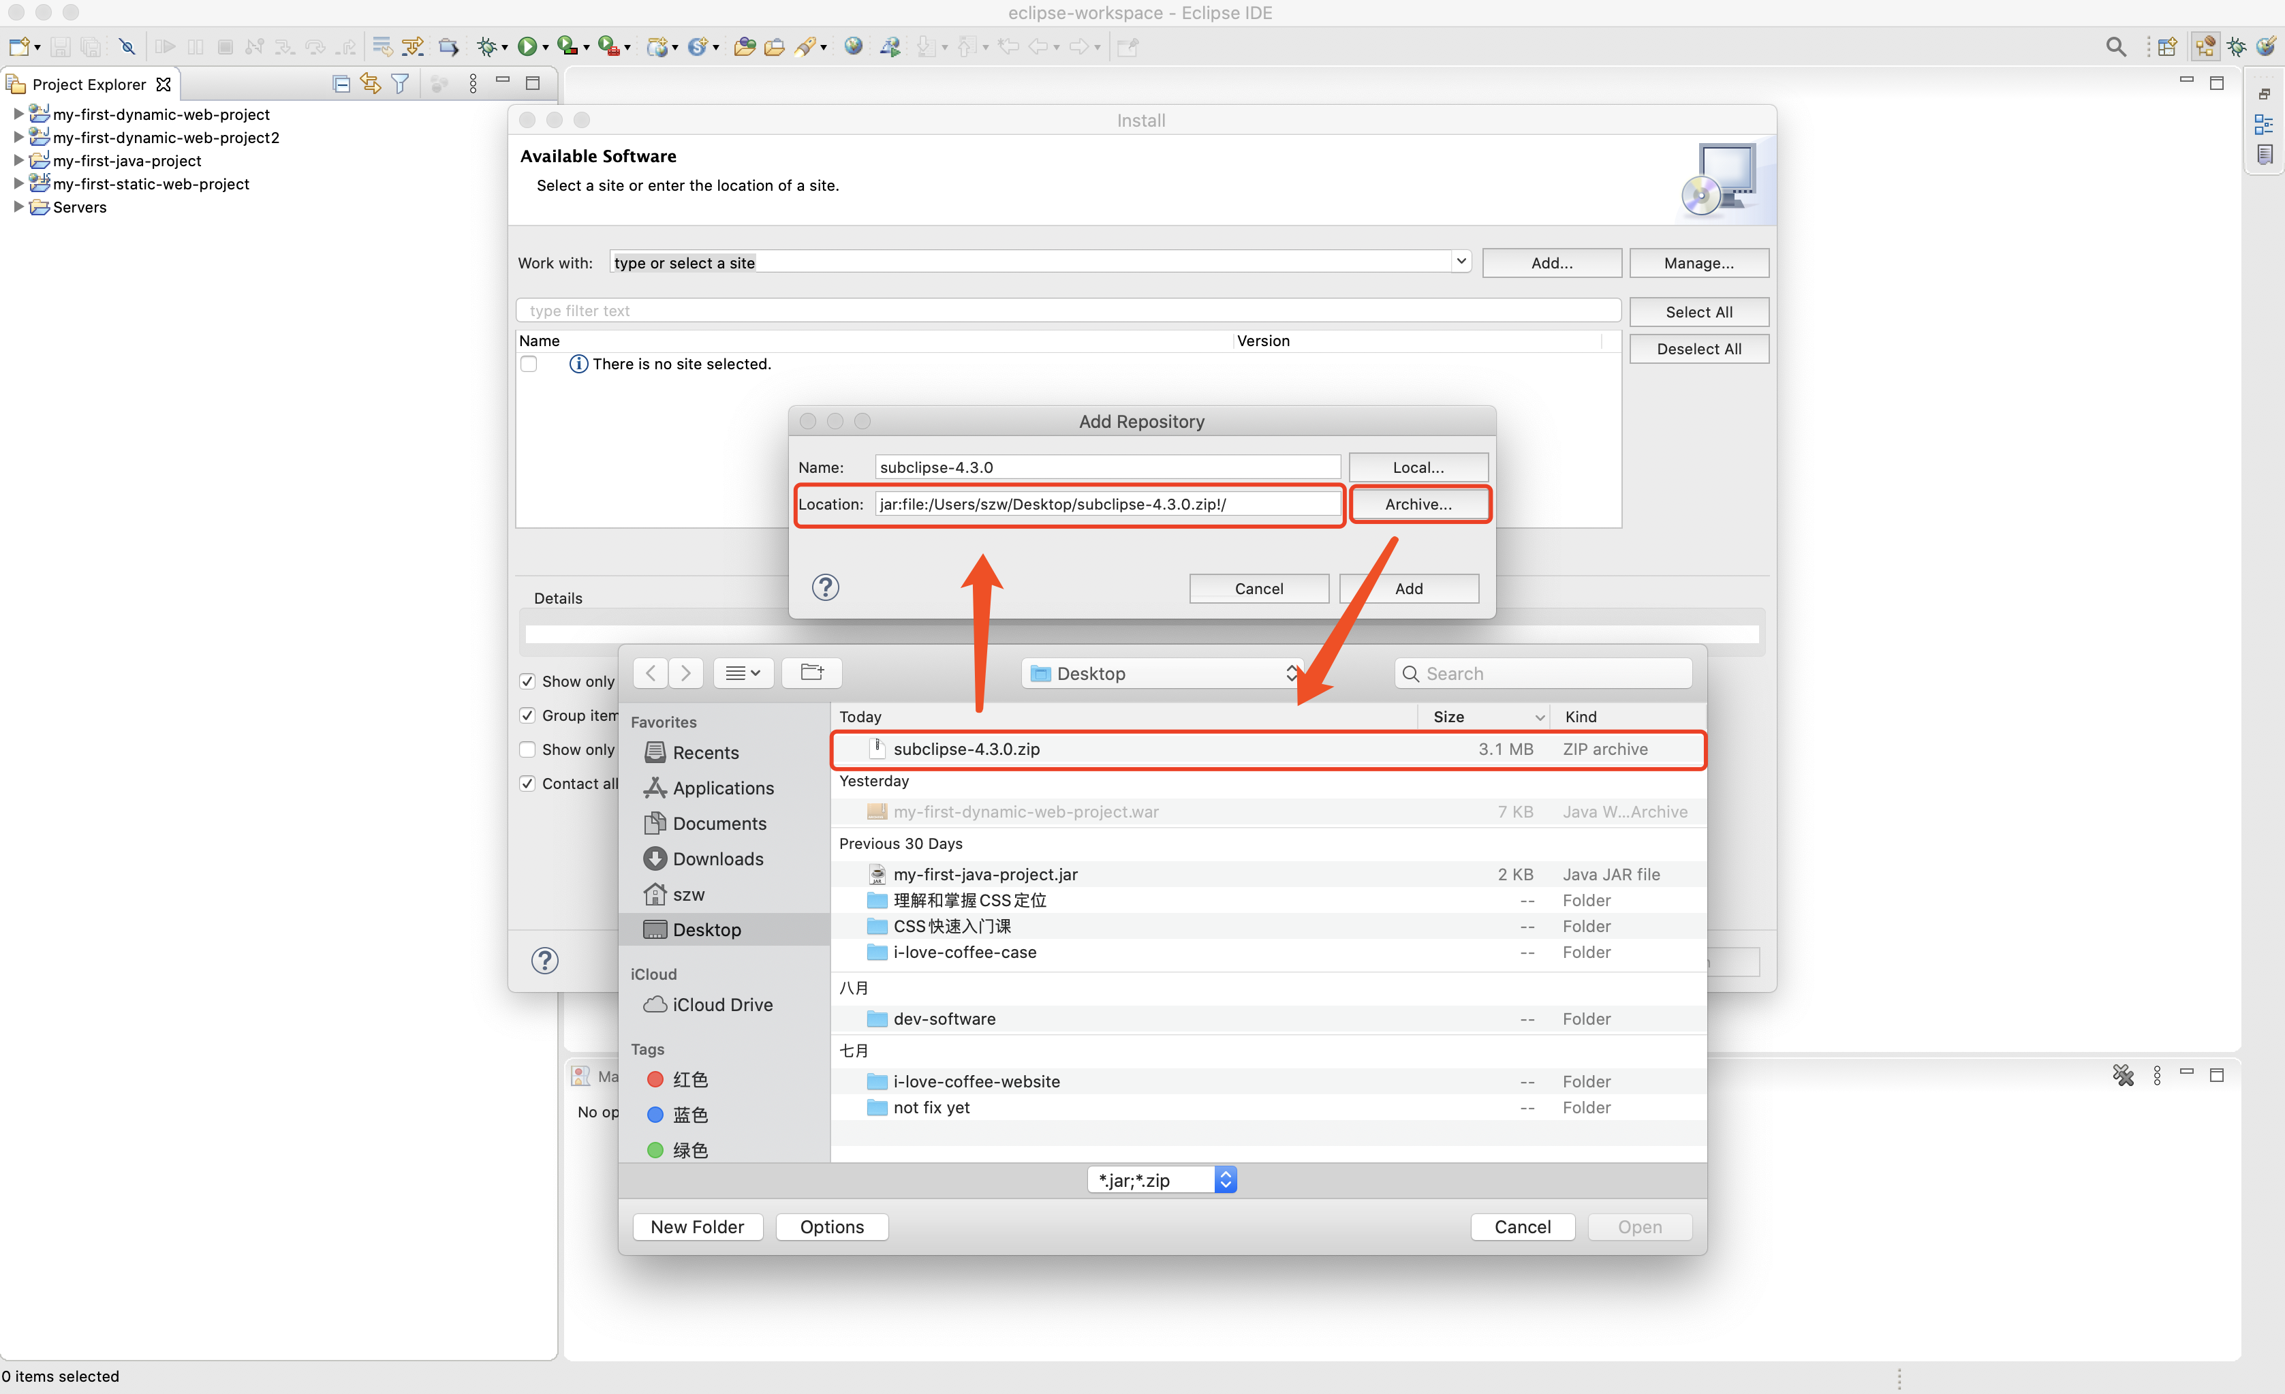The image size is (2285, 1394).
Task: Open Project Explorer view menu (three dots)
Action: (473, 84)
